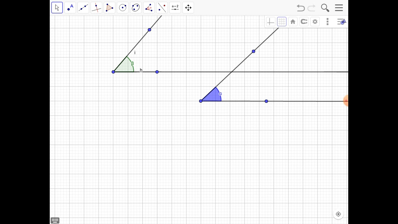398x224 pixels.
Task: Toggle the axes display
Action: (271, 21)
